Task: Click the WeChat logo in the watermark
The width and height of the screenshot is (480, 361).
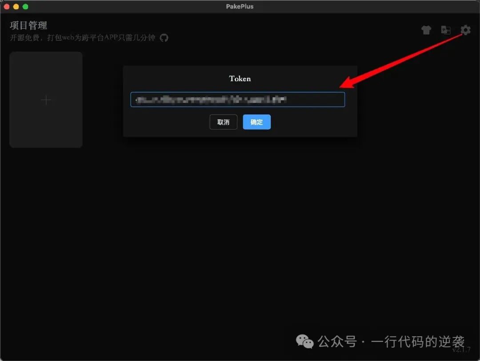Action: (304, 341)
